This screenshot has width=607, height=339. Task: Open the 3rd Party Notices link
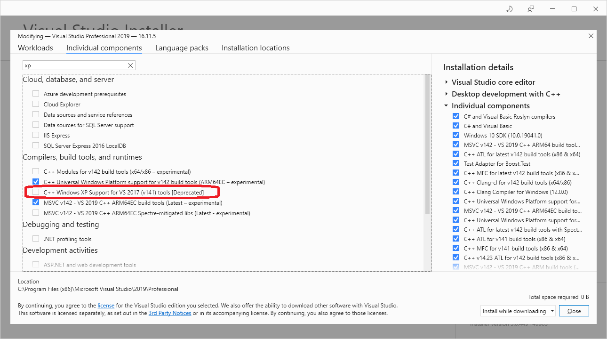coord(170,313)
